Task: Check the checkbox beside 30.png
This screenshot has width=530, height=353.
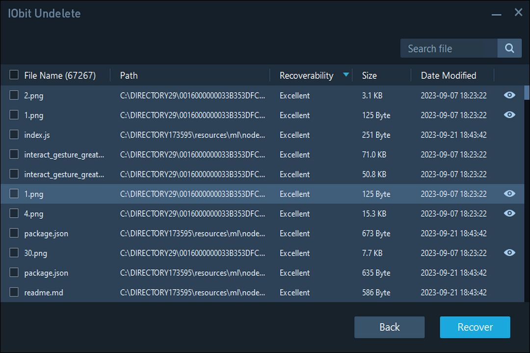Action: tap(14, 253)
